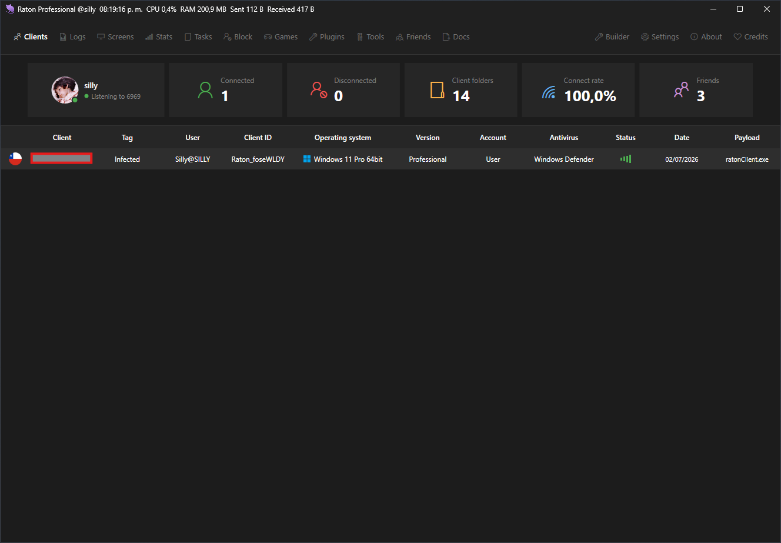Select the Raton_foseWLDY client row
This screenshot has height=543, width=781.
click(390, 159)
